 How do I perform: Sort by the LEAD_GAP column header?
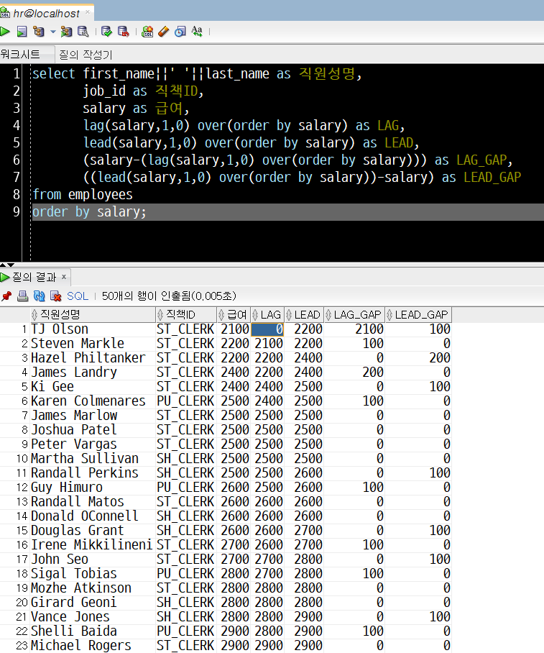(418, 315)
